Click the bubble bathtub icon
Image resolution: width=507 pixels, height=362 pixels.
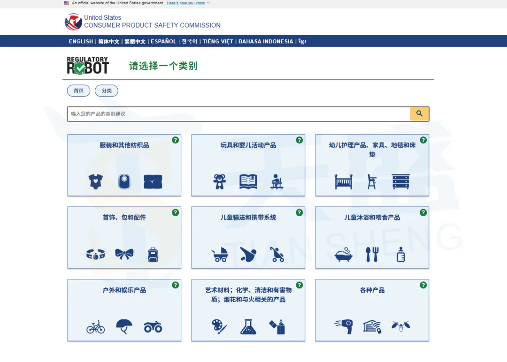[343, 254]
